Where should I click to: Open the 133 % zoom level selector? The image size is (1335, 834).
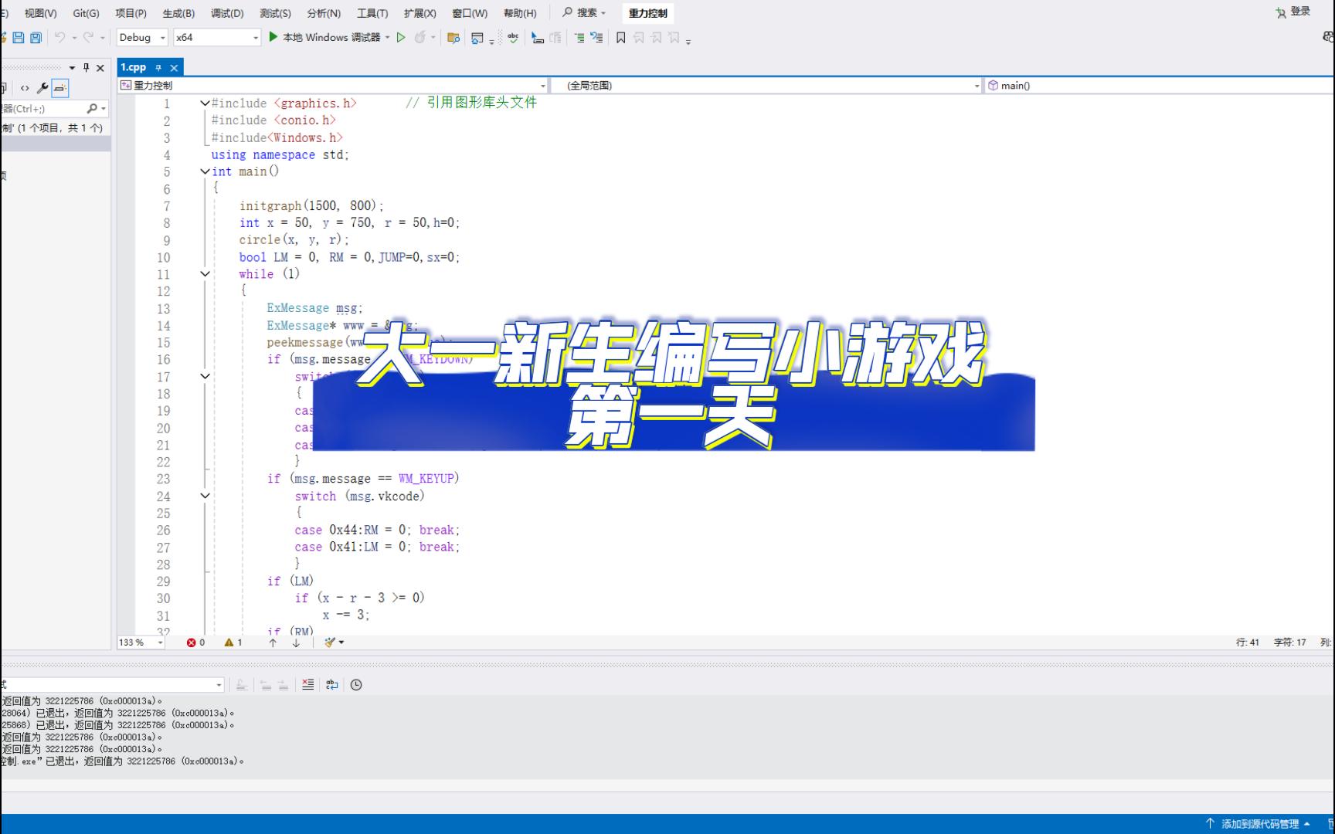coord(140,642)
